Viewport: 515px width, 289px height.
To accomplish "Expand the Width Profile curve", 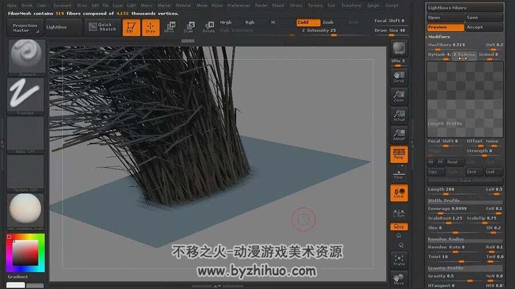I will pos(465,200).
